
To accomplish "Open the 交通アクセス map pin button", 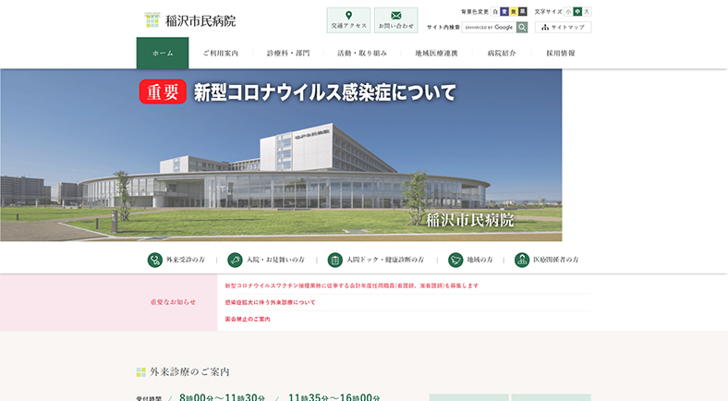I will pyautogui.click(x=348, y=20).
